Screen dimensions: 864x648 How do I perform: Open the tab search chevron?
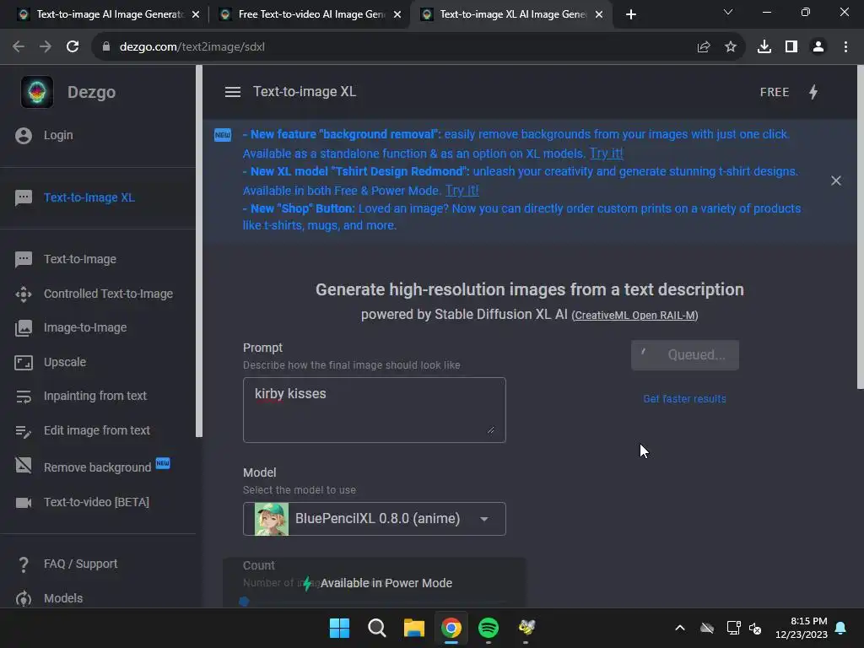coord(728,12)
